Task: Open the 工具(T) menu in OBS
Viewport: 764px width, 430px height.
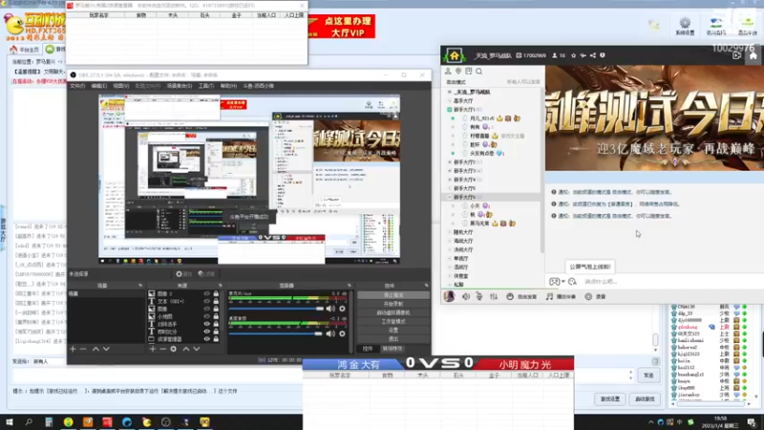Action: pos(206,86)
